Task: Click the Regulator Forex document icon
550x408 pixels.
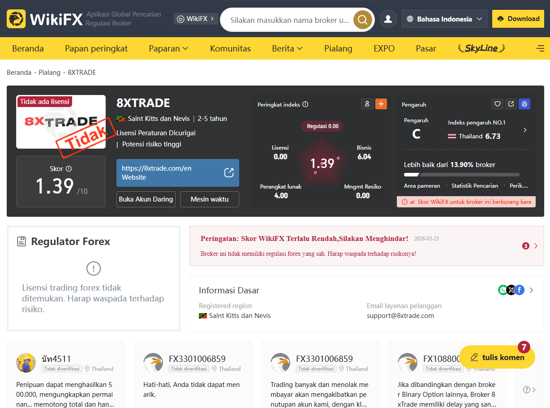Action: 21,242
